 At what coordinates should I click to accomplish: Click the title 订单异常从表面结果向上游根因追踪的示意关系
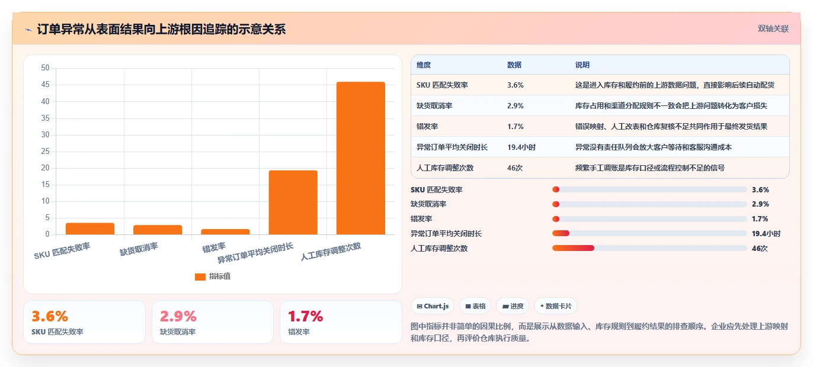coord(162,29)
